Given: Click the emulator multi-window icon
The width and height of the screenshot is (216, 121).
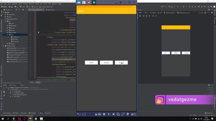Looking at the screenshot, I should (118, 114).
